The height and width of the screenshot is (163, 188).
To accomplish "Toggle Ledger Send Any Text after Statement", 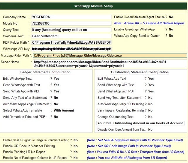I will click(x=56, y=98).
